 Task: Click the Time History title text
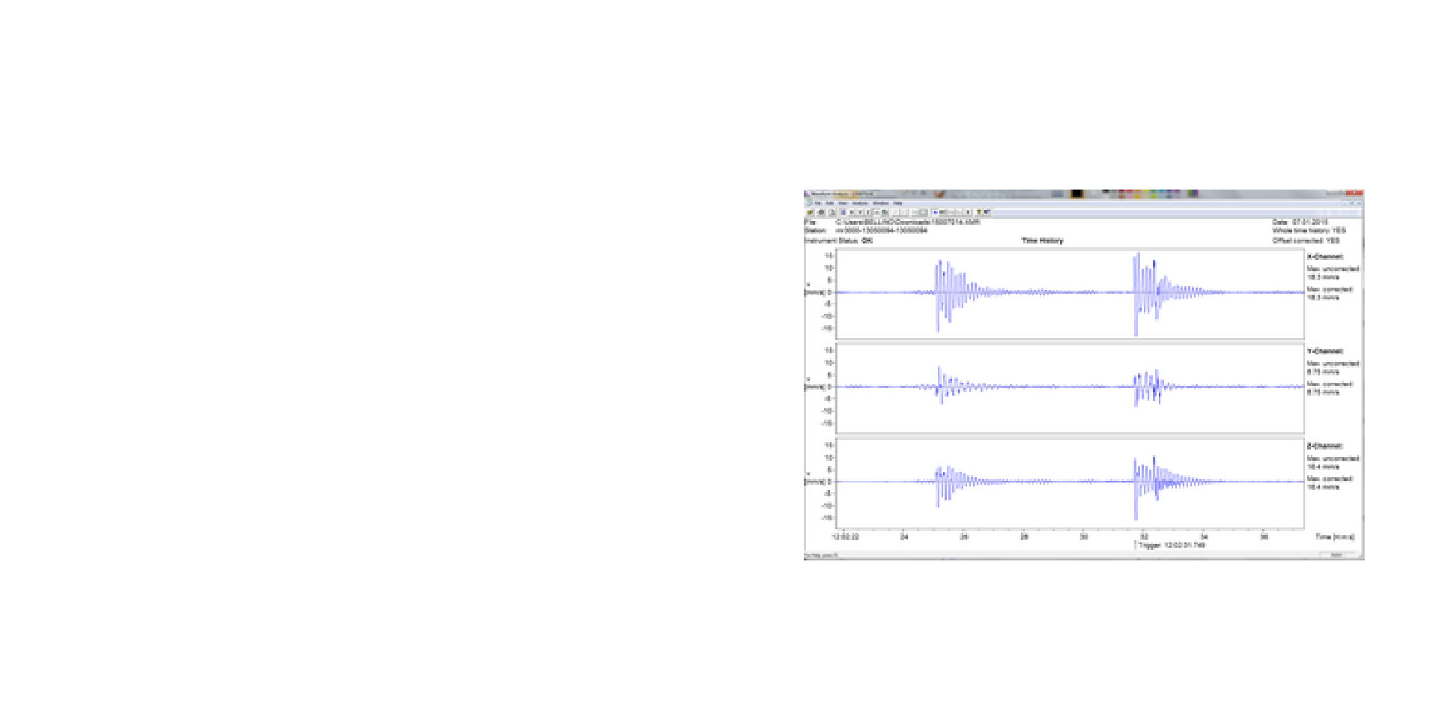[1042, 240]
